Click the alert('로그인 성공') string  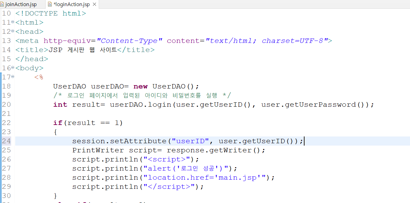coord(186,169)
